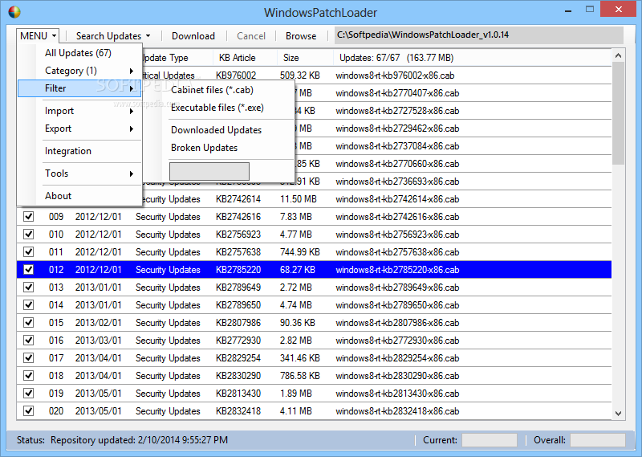Expand the Tools submenu arrow
Screen dimensions: 642x457
[x=132, y=173]
